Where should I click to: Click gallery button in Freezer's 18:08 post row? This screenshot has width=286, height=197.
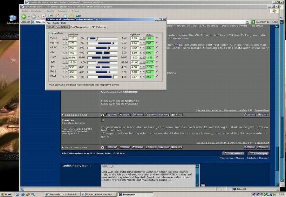click(177, 147)
